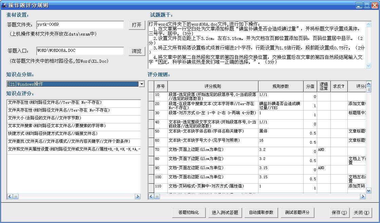Expand the 知识点分组 dropdown list

(141, 84)
